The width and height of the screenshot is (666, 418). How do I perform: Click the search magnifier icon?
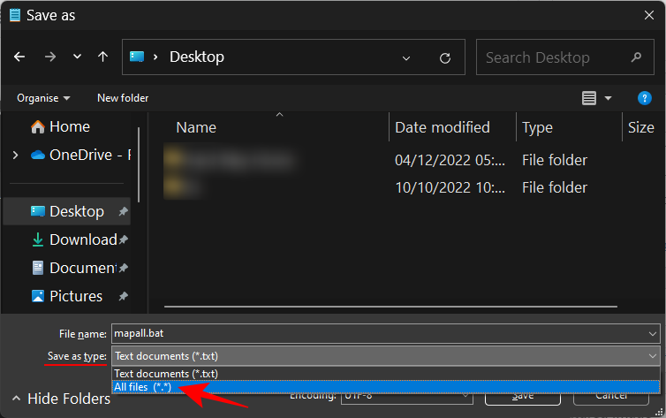point(636,57)
